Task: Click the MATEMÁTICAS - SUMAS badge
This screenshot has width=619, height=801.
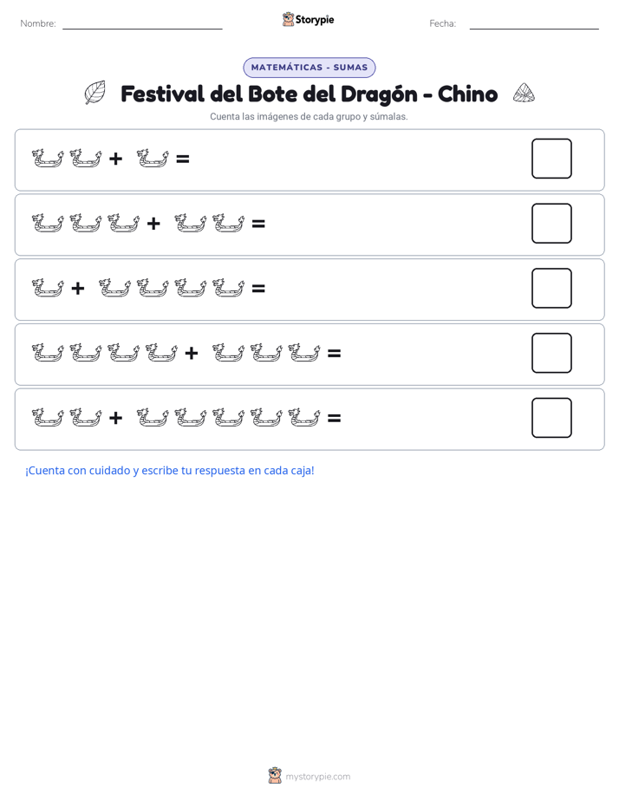Action: (x=309, y=68)
